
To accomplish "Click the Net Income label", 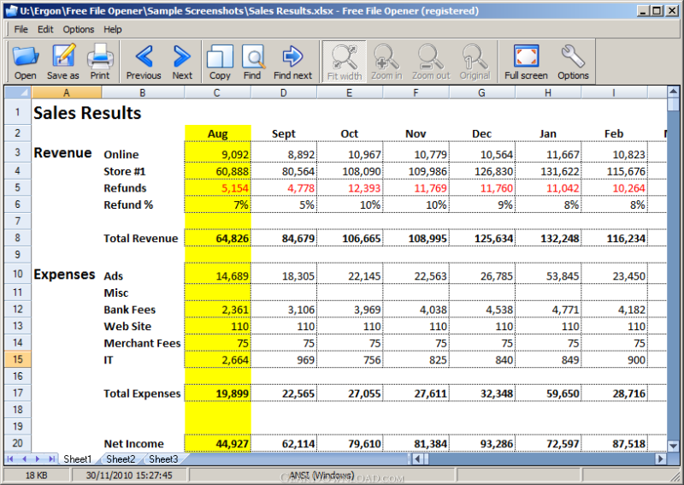I will 134,444.
